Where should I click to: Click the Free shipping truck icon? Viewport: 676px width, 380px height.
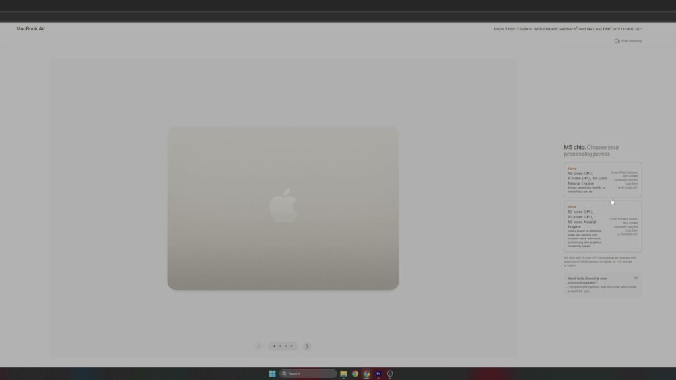coord(617,41)
